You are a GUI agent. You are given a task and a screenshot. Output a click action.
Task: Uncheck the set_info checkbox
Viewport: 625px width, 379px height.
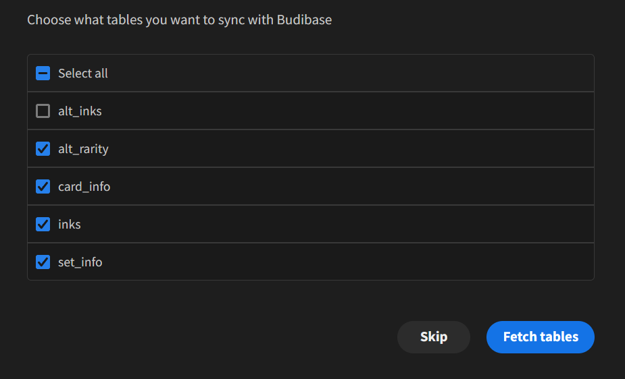click(43, 262)
